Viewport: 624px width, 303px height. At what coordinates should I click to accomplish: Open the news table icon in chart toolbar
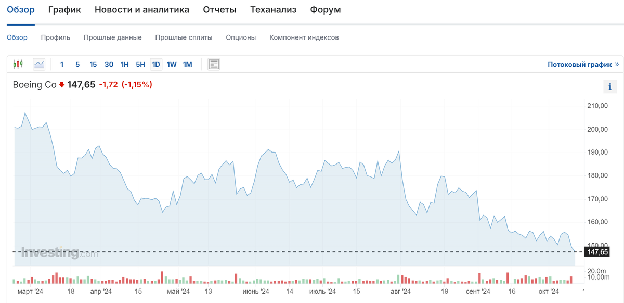point(214,64)
